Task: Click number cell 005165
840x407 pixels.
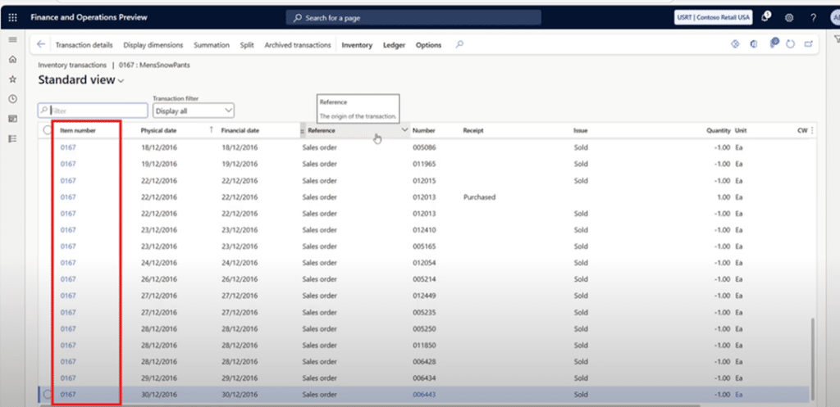Action: click(424, 246)
